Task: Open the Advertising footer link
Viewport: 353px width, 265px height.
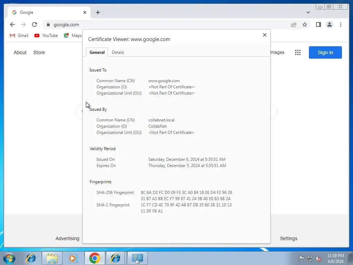Action: (67, 238)
